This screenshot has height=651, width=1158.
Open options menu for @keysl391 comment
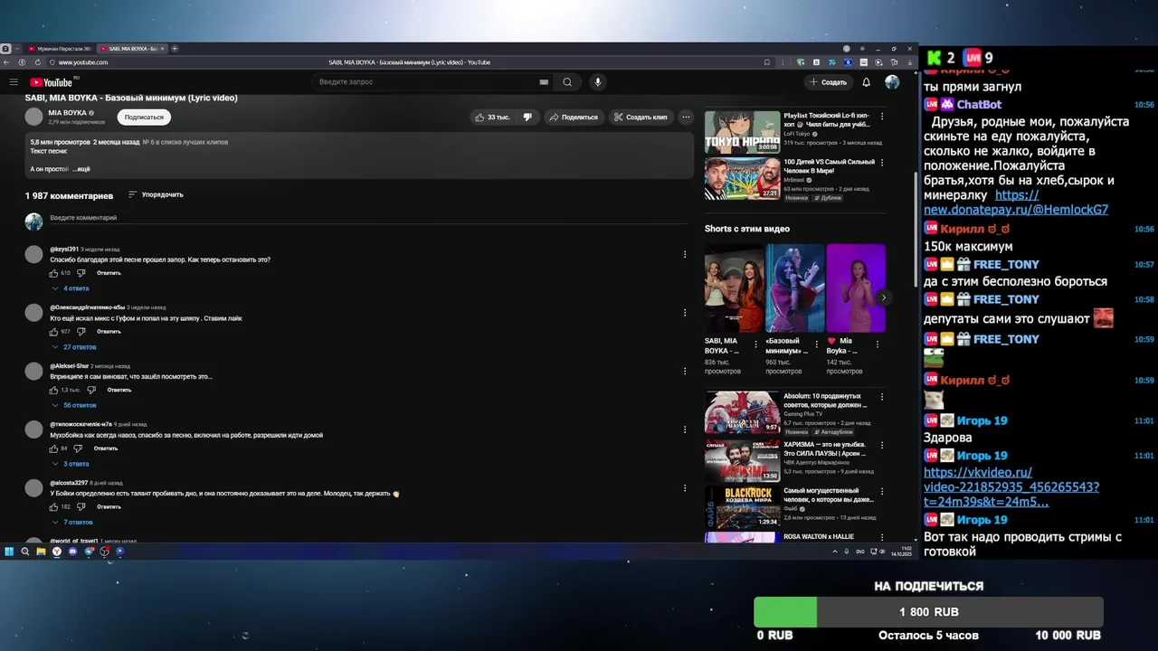(685, 254)
